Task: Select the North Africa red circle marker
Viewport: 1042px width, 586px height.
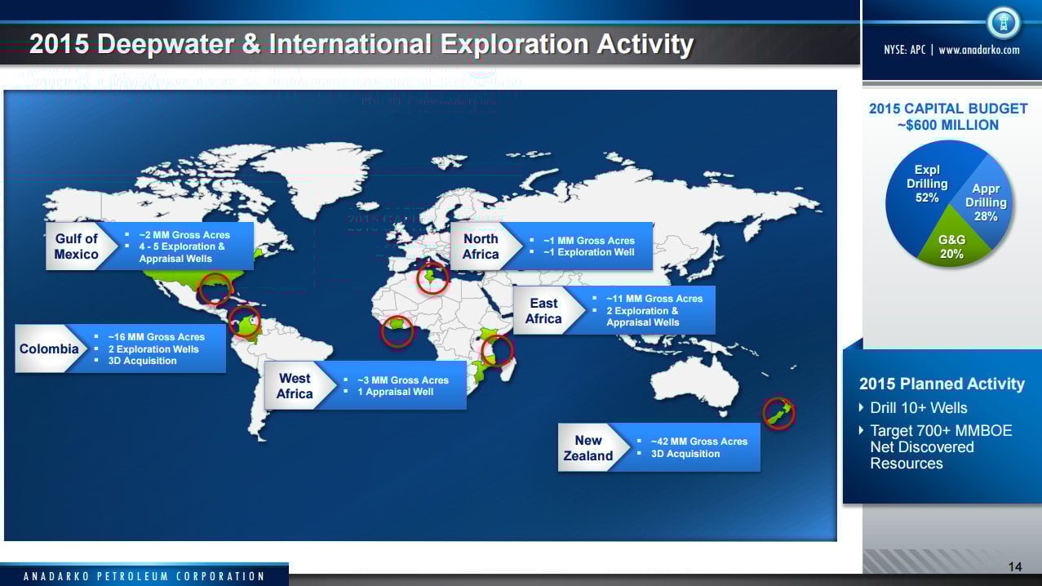Action: (x=432, y=279)
